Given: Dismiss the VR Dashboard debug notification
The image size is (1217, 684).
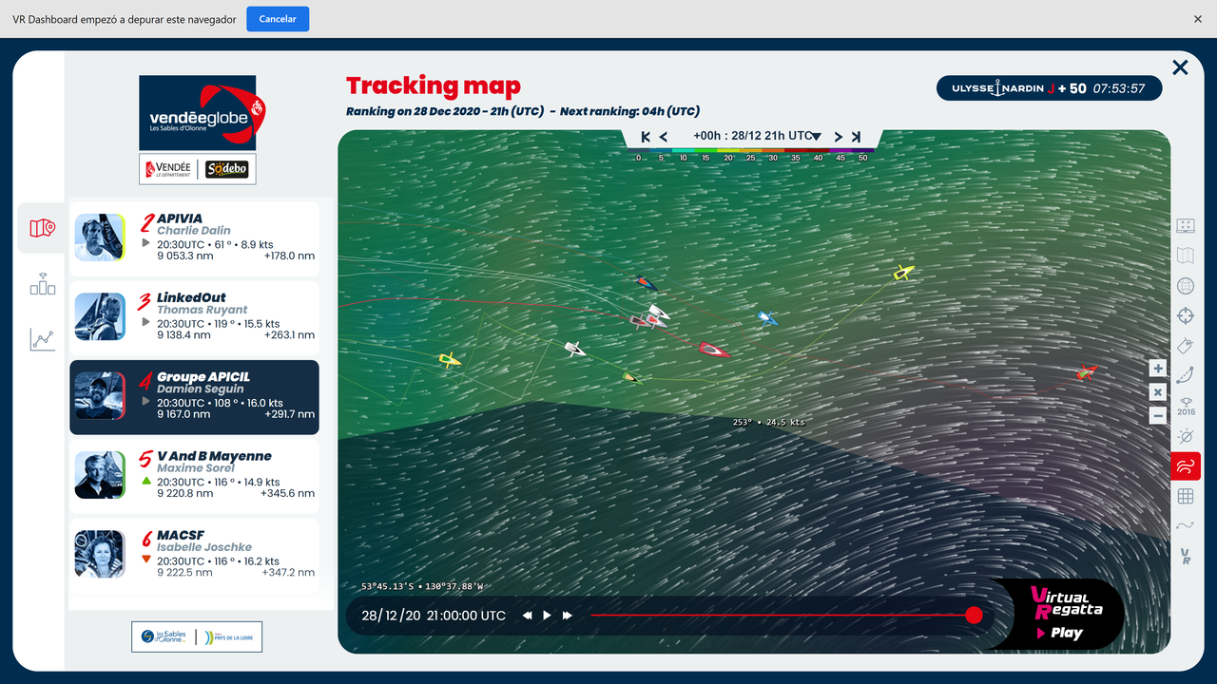Looking at the screenshot, I should (x=1198, y=19).
